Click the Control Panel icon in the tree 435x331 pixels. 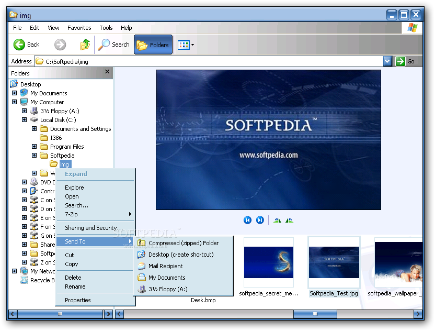[x=34, y=191]
